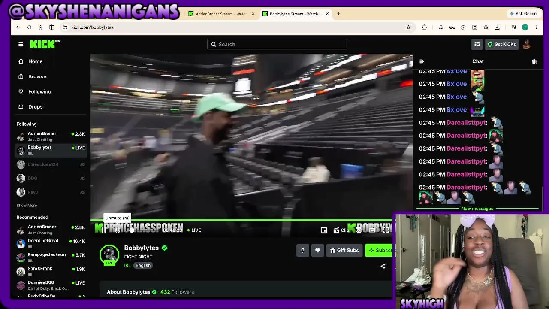Viewport: 549px width, 309px height.
Task: Toggle fullscreen on the video player
Action: [386, 230]
